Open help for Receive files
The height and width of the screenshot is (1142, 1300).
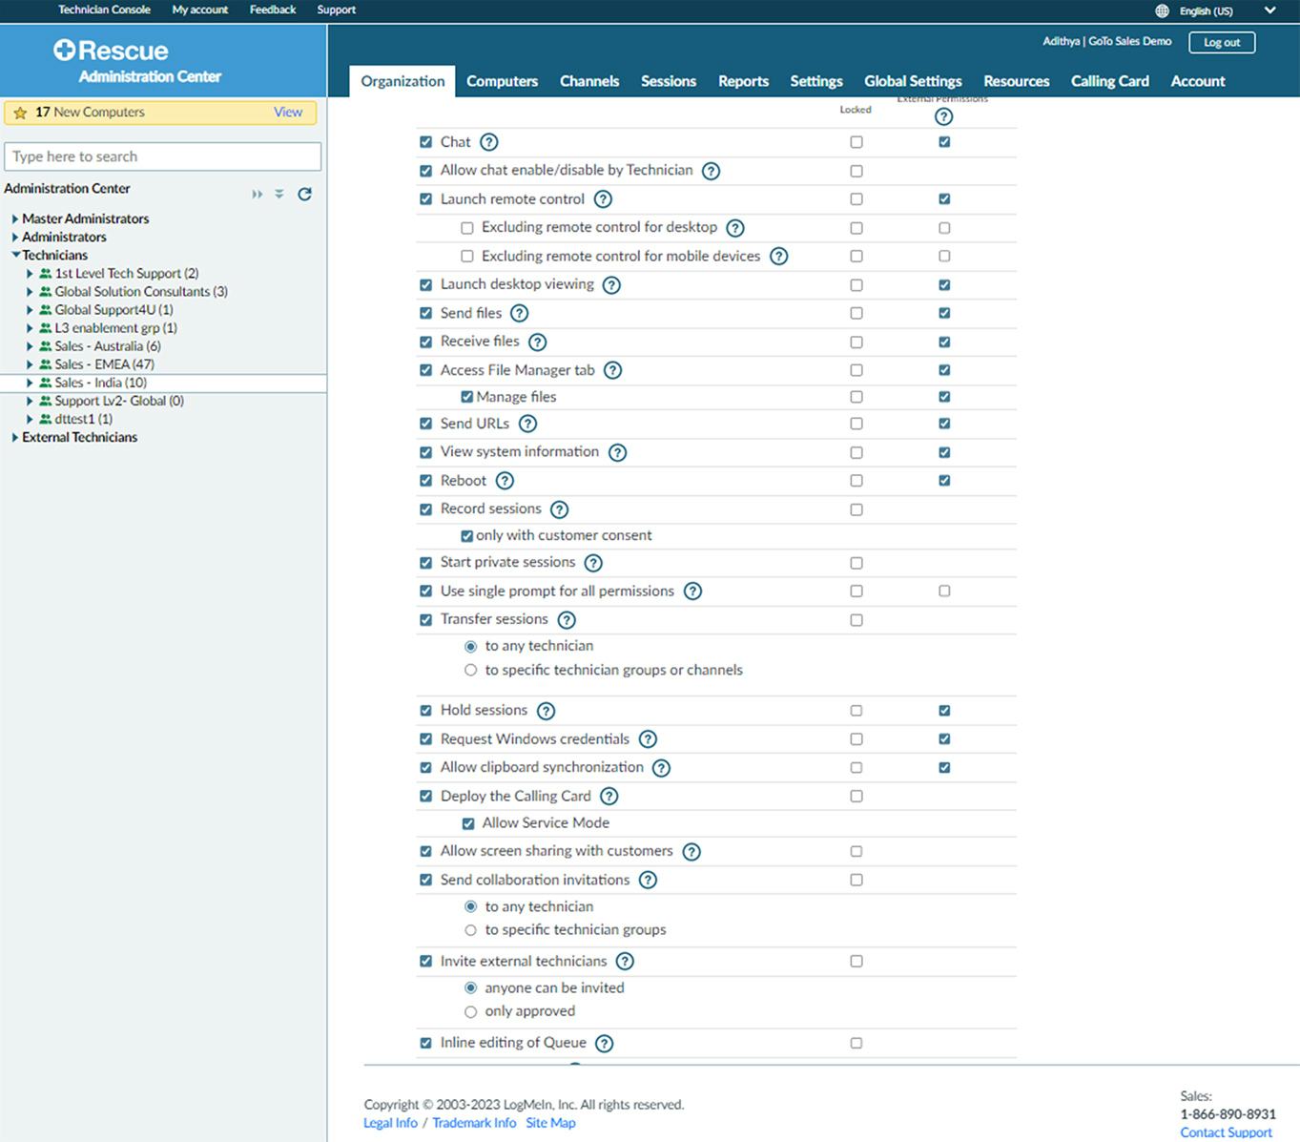coord(537,342)
